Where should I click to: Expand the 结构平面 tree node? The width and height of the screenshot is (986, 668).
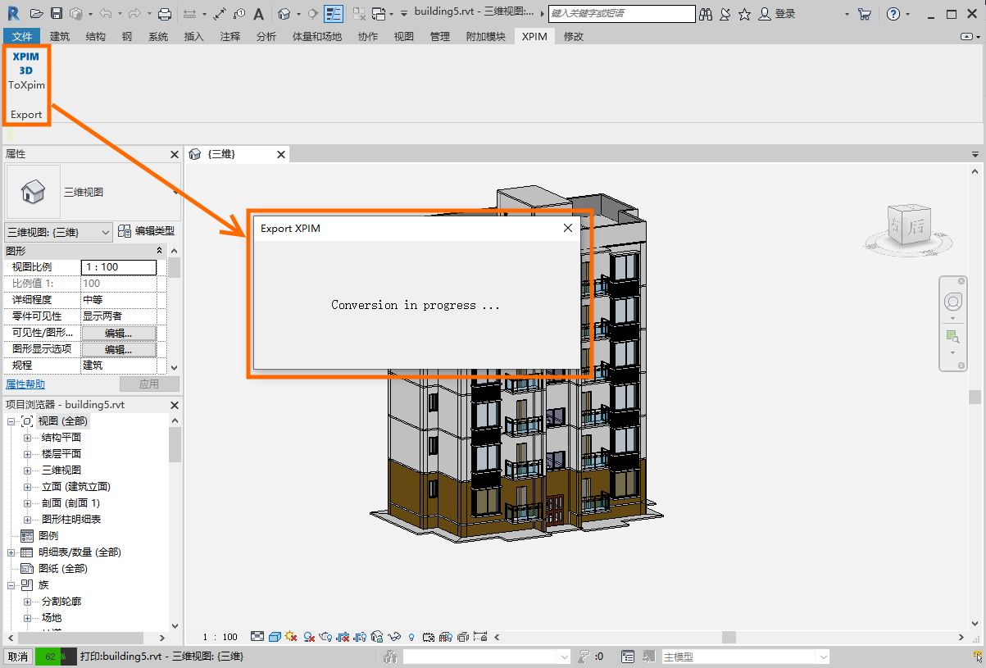point(28,438)
